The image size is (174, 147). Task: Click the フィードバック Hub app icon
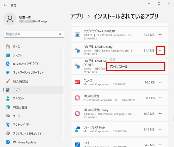click(x=77, y=129)
